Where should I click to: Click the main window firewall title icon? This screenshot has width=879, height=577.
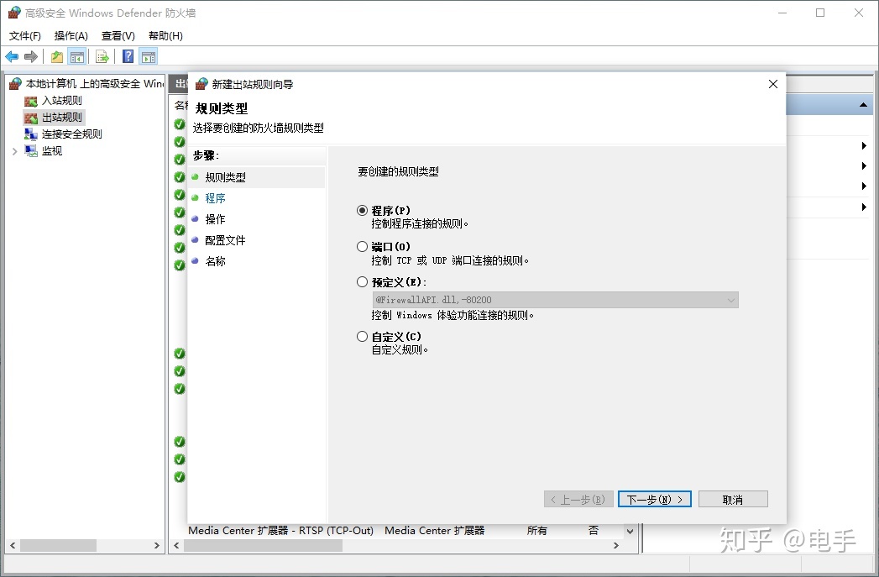(14, 13)
